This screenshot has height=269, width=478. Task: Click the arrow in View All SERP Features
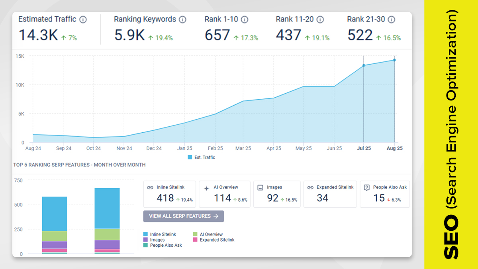point(216,216)
